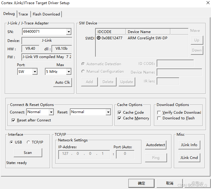Click the Auto Clk button

click(x=63, y=82)
